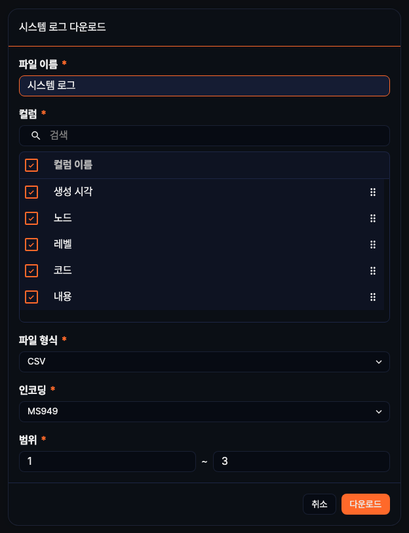Image resolution: width=409 pixels, height=533 pixels.
Task: Click the drag handle next to 코드
Action: 372,271
